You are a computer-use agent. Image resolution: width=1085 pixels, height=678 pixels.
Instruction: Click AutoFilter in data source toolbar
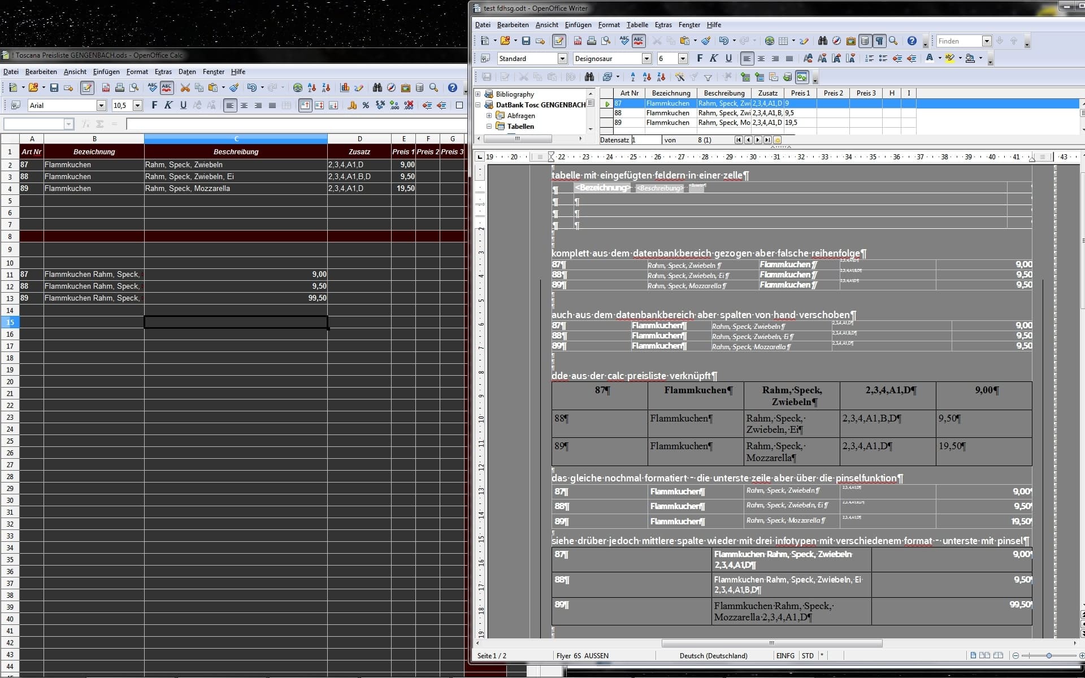pos(680,77)
